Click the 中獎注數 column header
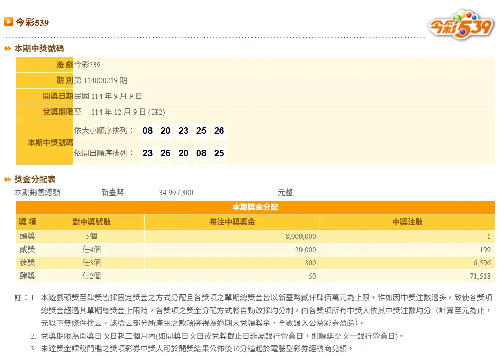Viewport: 504px width, 356px height. point(407,222)
